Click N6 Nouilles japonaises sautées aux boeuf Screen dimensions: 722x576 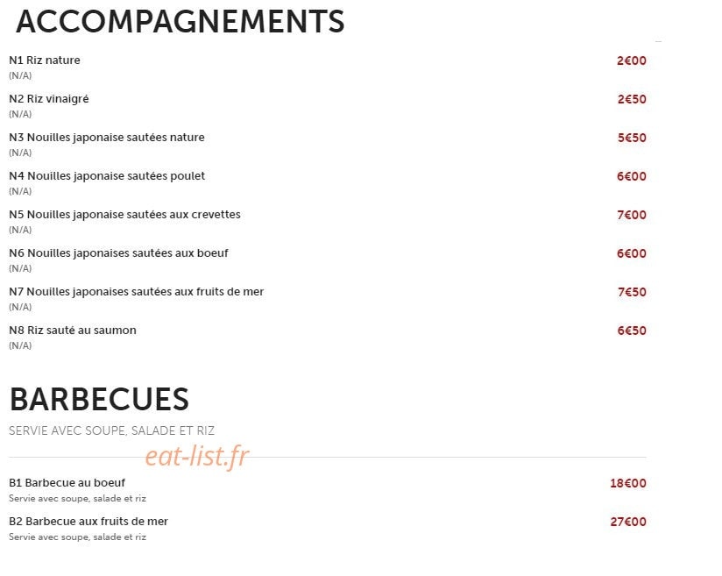[119, 253]
